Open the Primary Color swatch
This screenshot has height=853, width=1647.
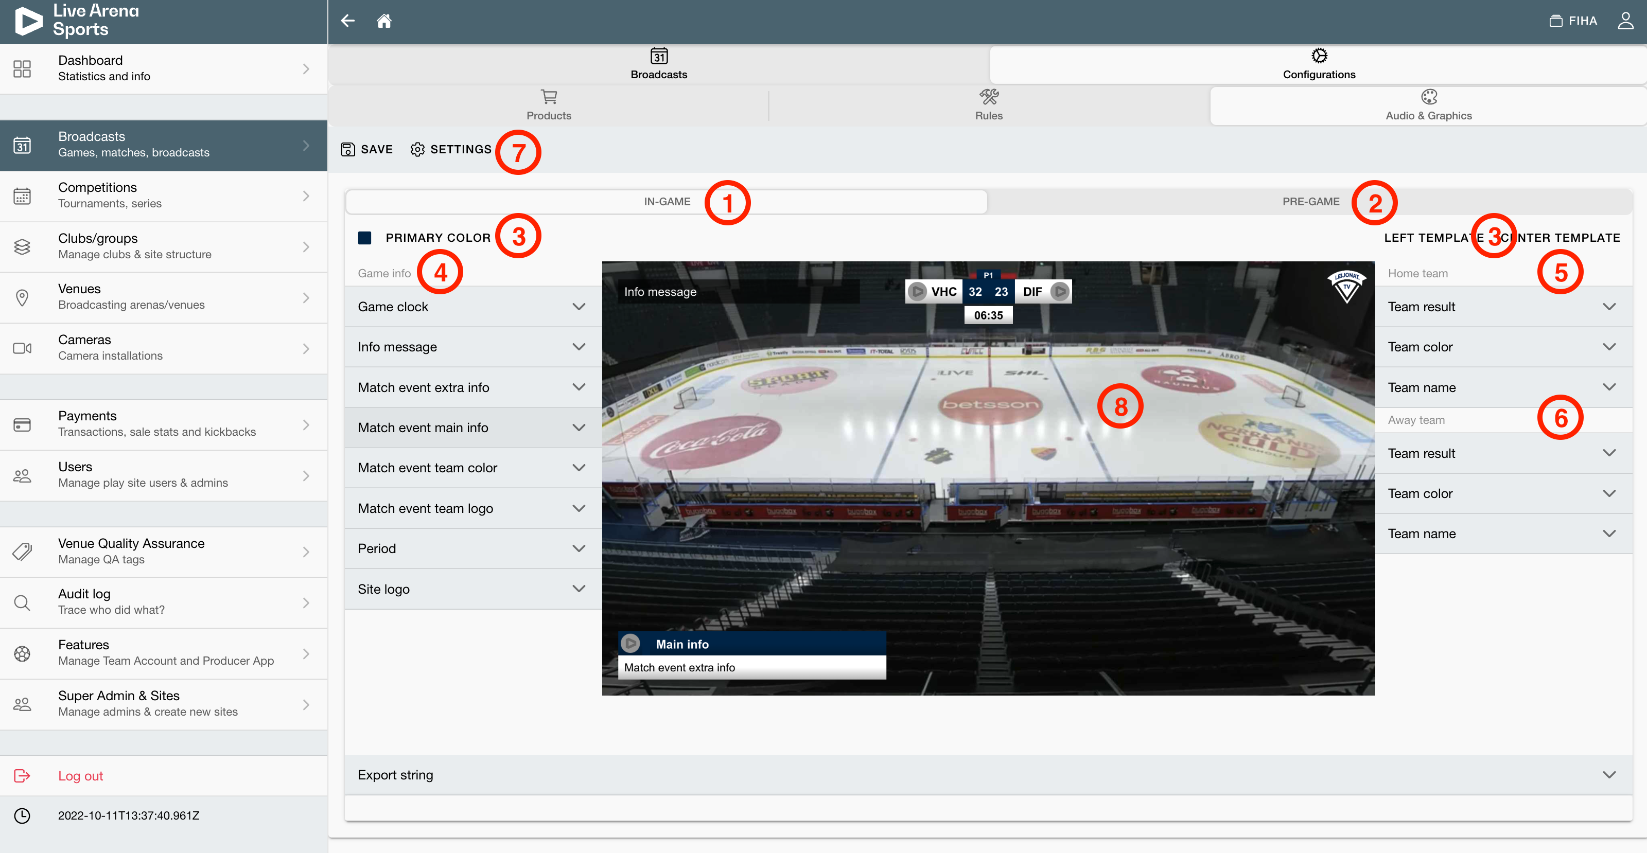coord(365,238)
